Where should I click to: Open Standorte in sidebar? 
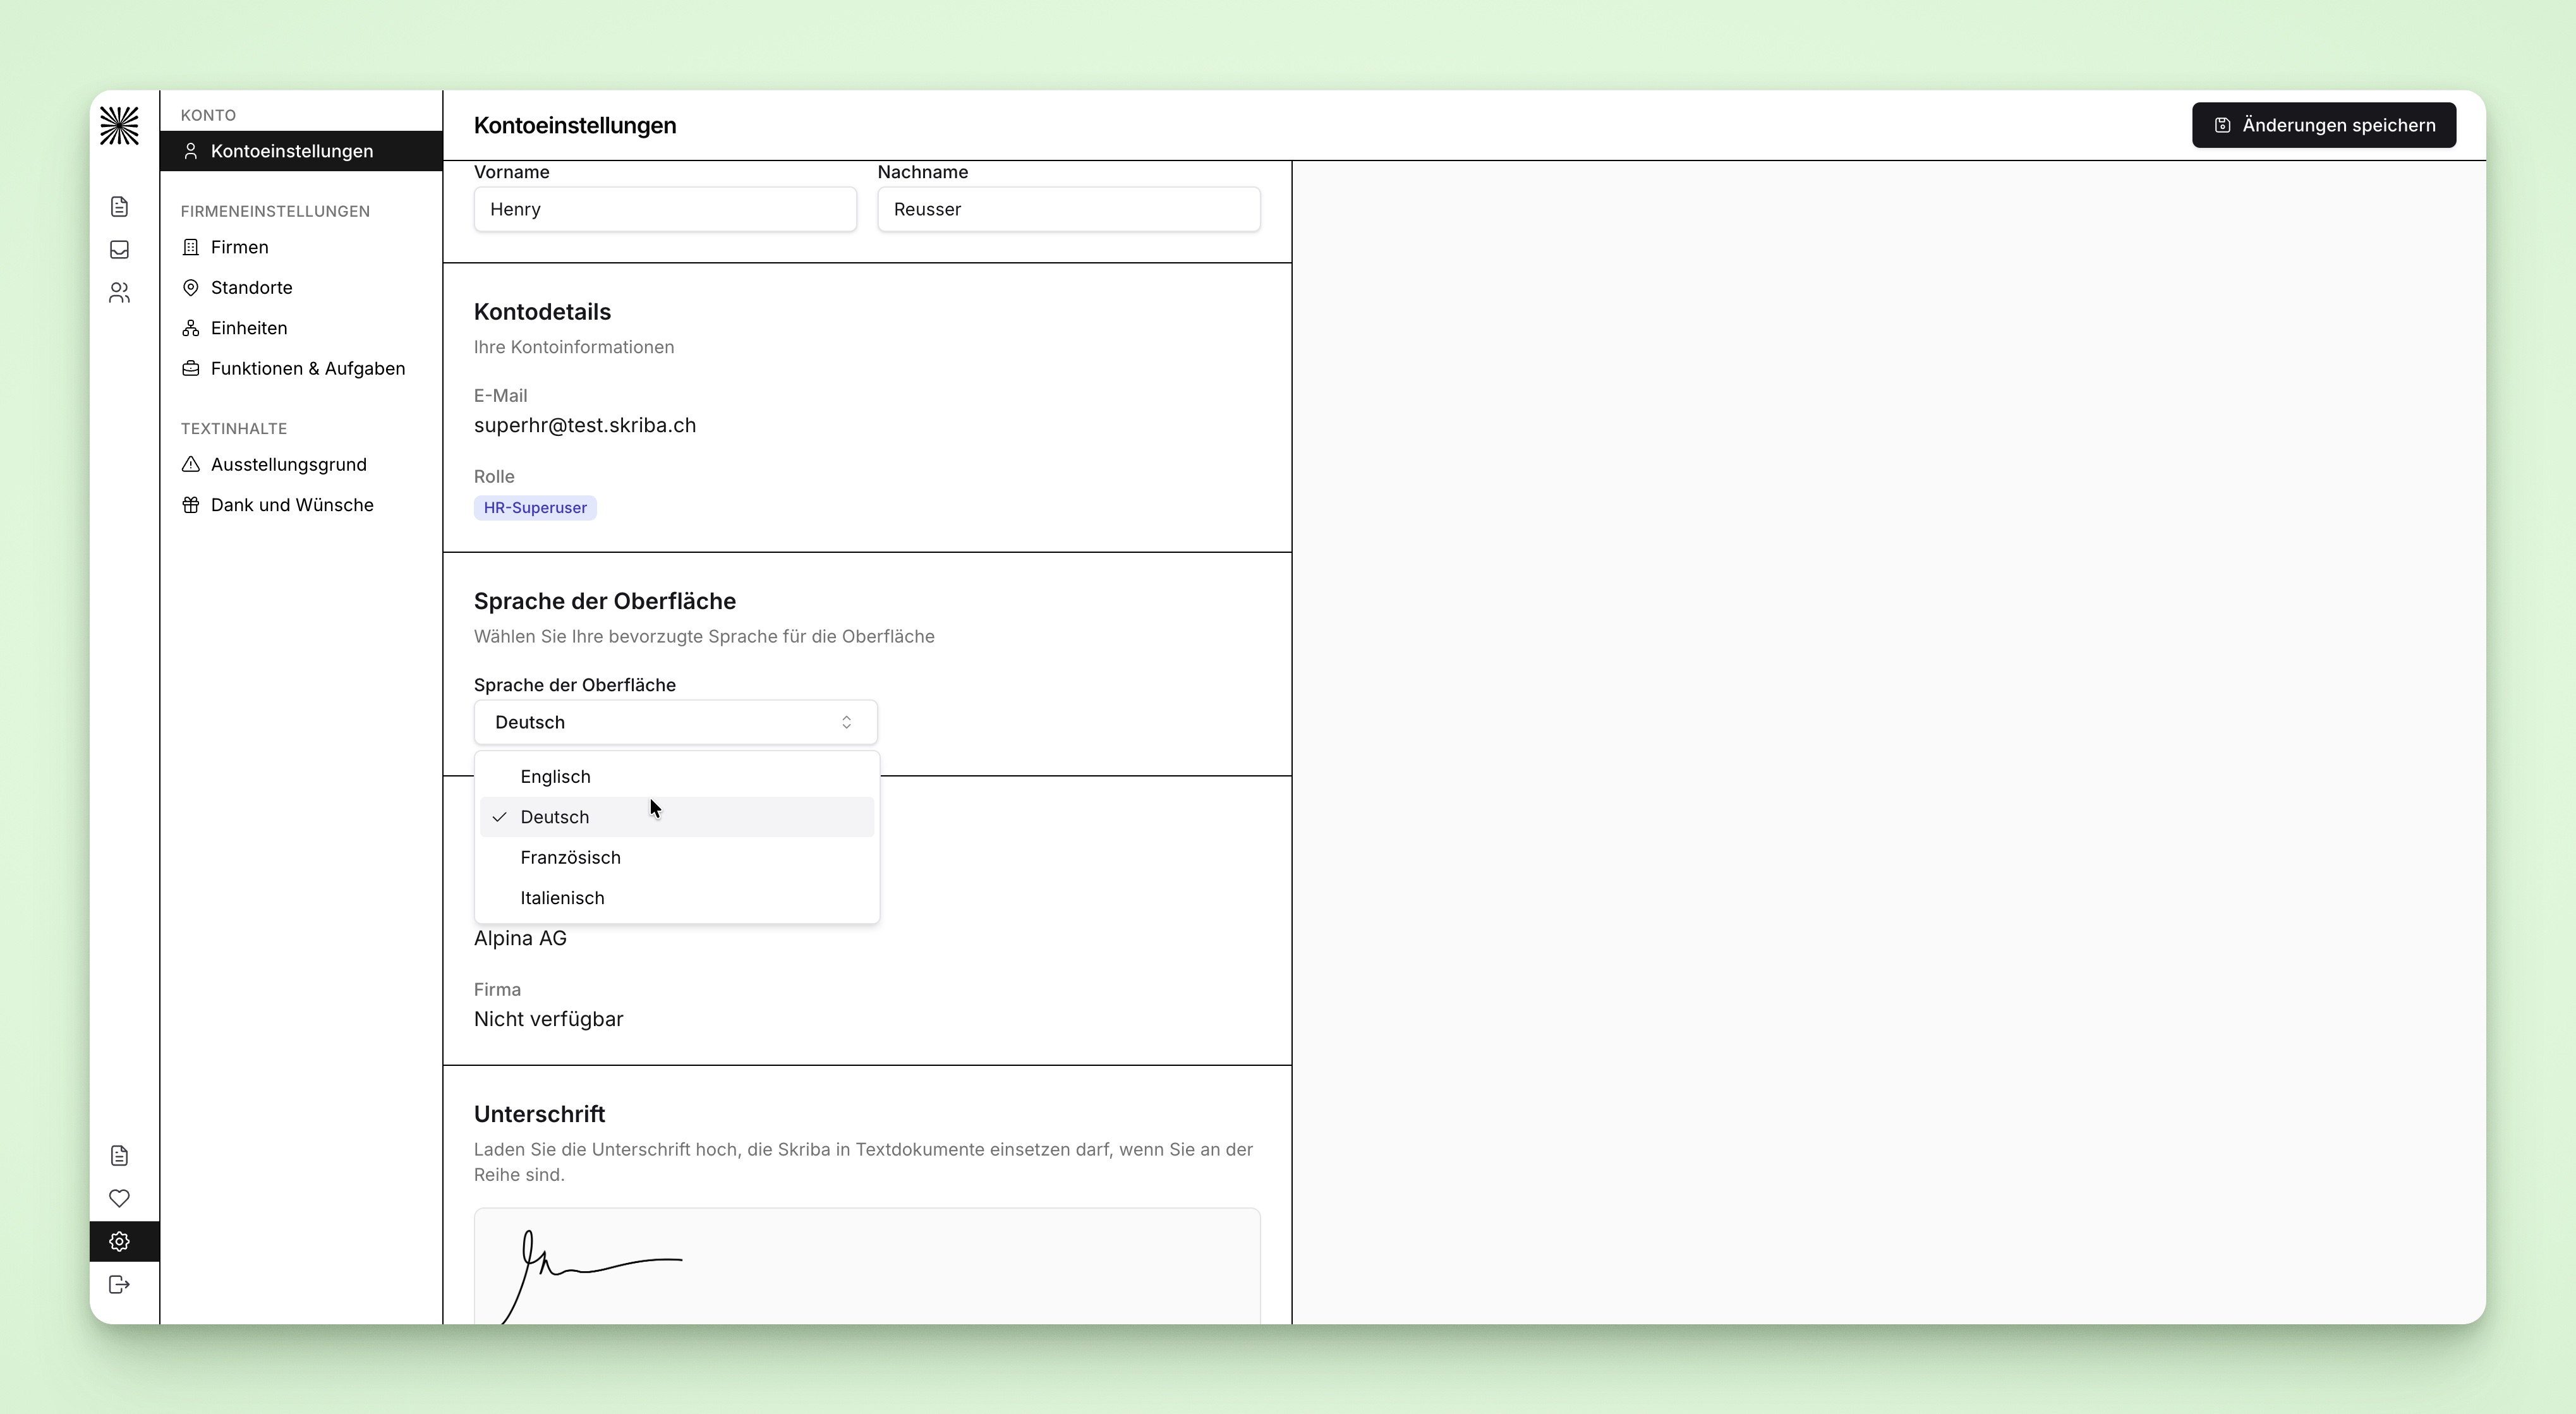click(301, 288)
